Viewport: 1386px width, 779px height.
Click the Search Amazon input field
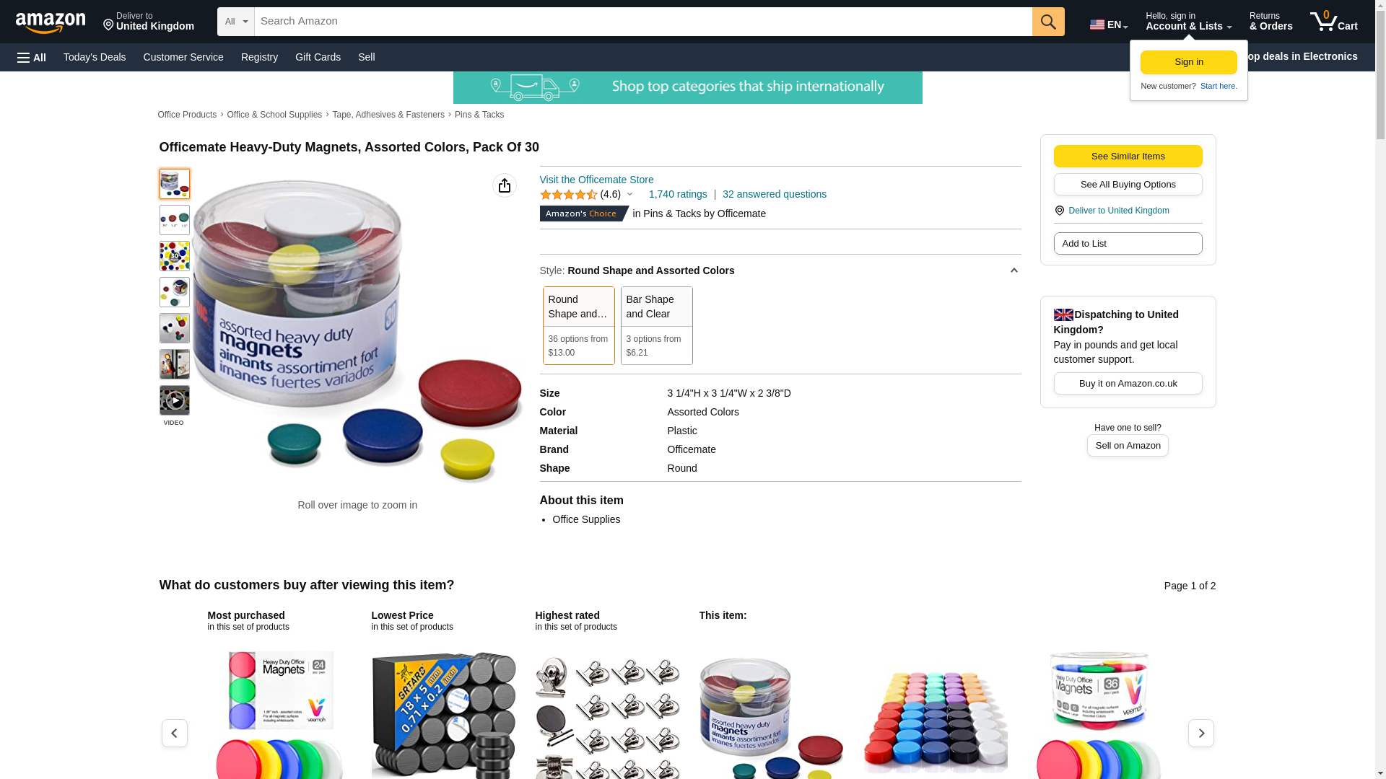click(x=643, y=22)
